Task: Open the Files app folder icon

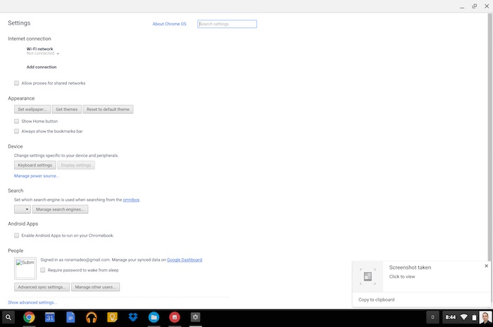Action: point(154,317)
